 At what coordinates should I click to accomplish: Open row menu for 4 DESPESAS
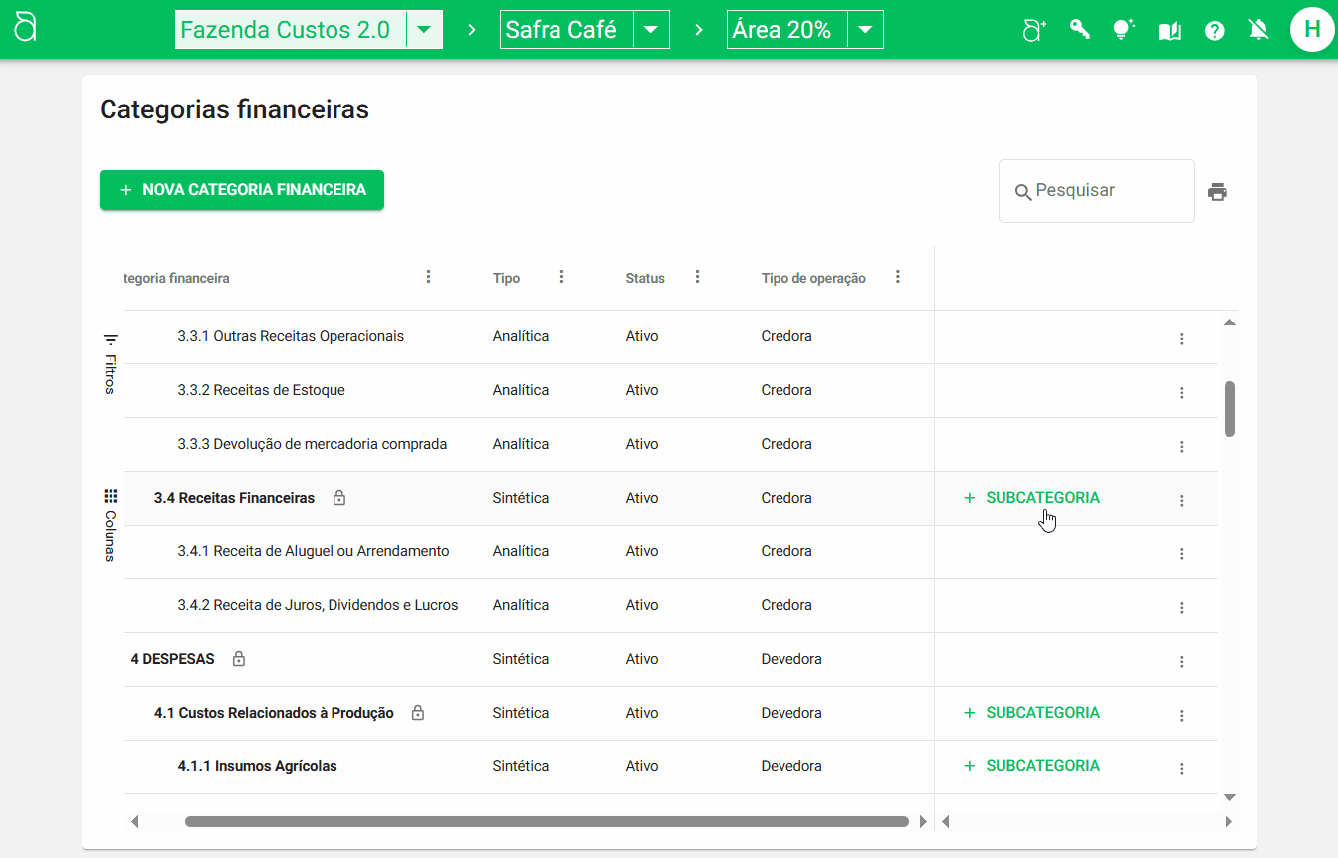[1181, 662]
